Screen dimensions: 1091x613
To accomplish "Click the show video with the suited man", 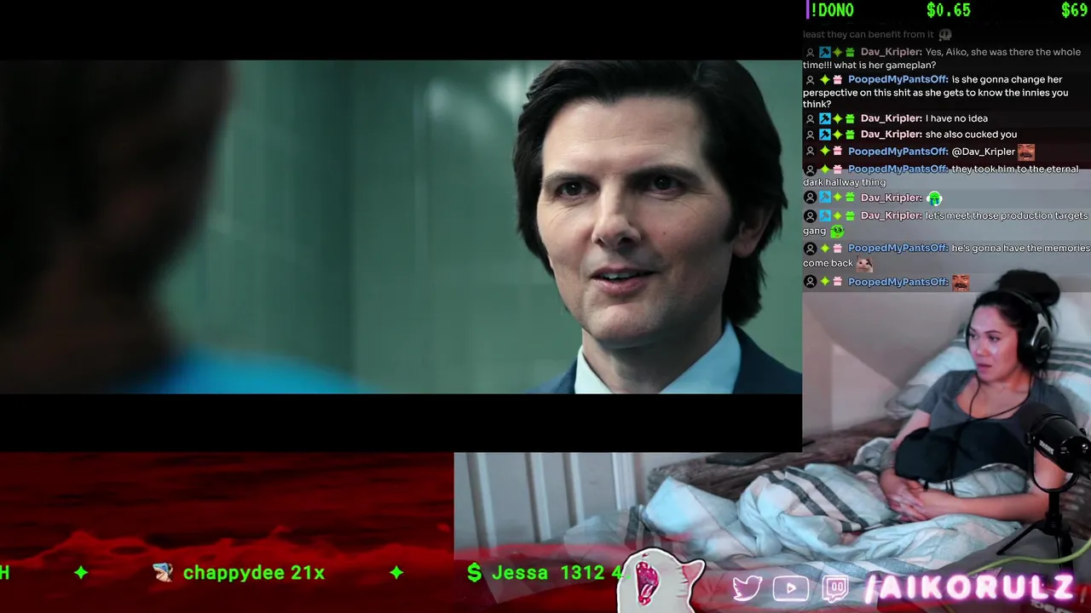I will pyautogui.click(x=401, y=226).
